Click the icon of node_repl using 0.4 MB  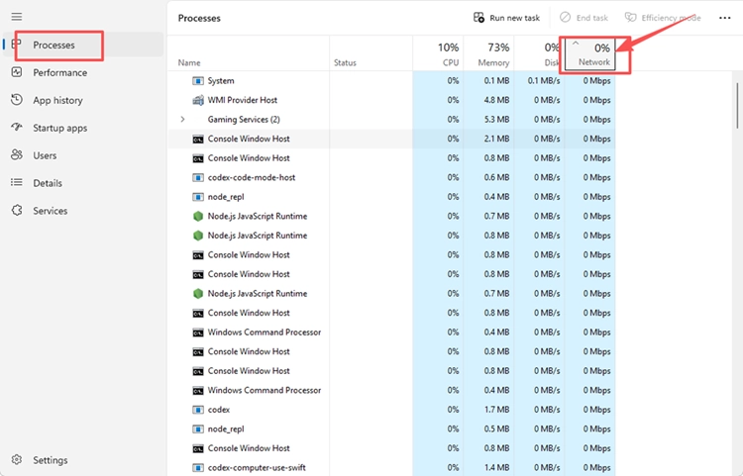tap(197, 197)
